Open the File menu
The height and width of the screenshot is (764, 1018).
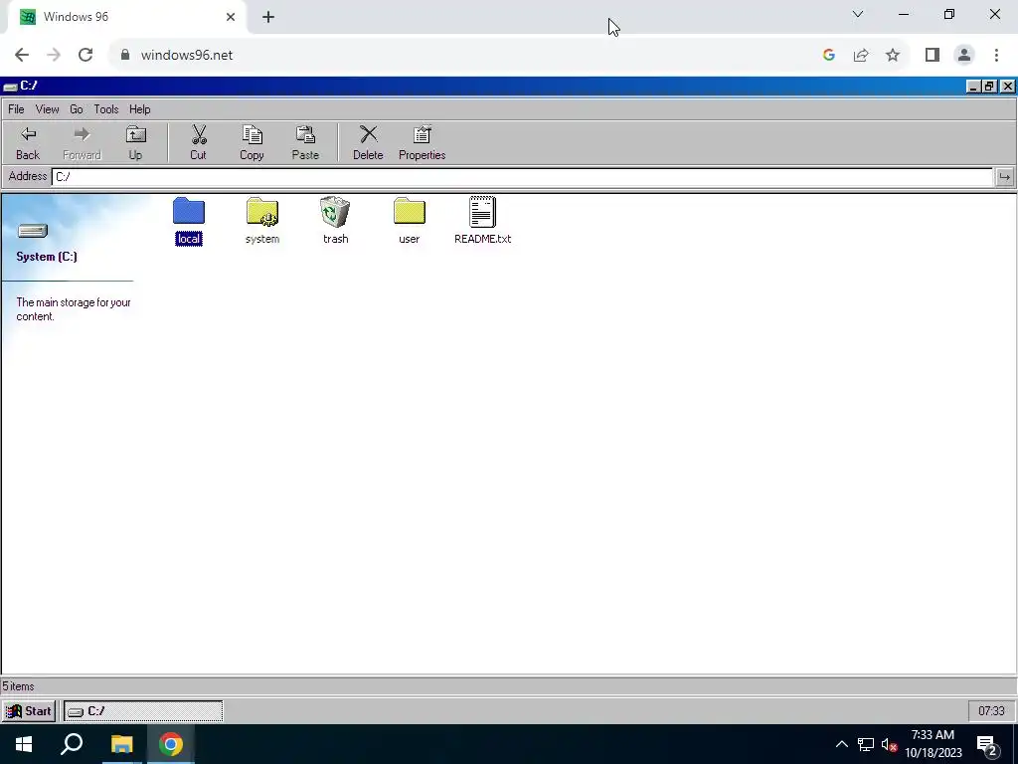pos(16,109)
